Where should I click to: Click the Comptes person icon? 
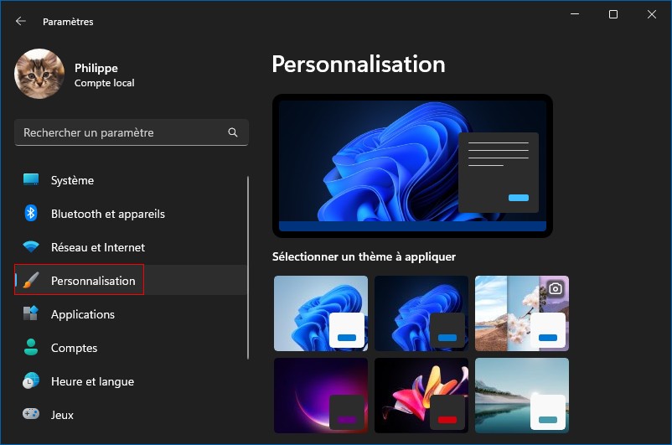point(31,348)
